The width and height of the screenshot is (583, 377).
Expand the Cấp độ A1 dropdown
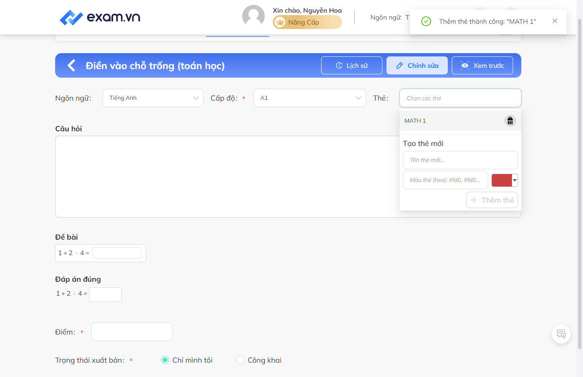(x=310, y=98)
